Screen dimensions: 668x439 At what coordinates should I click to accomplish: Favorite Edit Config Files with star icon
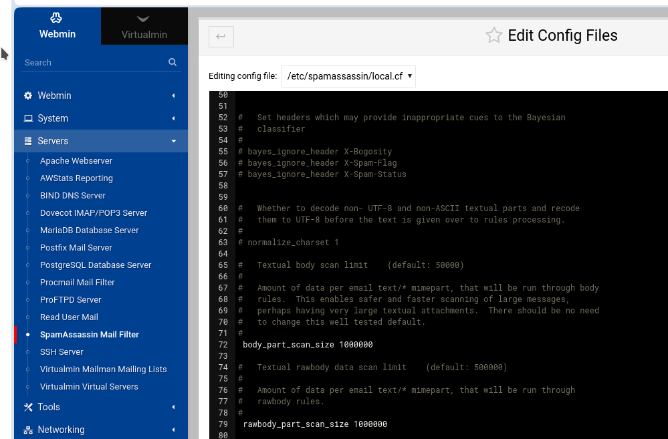click(x=493, y=35)
